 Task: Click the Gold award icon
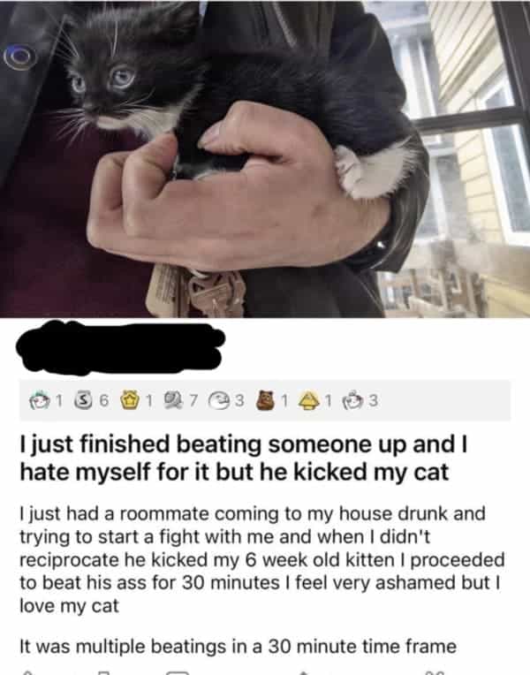point(127,400)
